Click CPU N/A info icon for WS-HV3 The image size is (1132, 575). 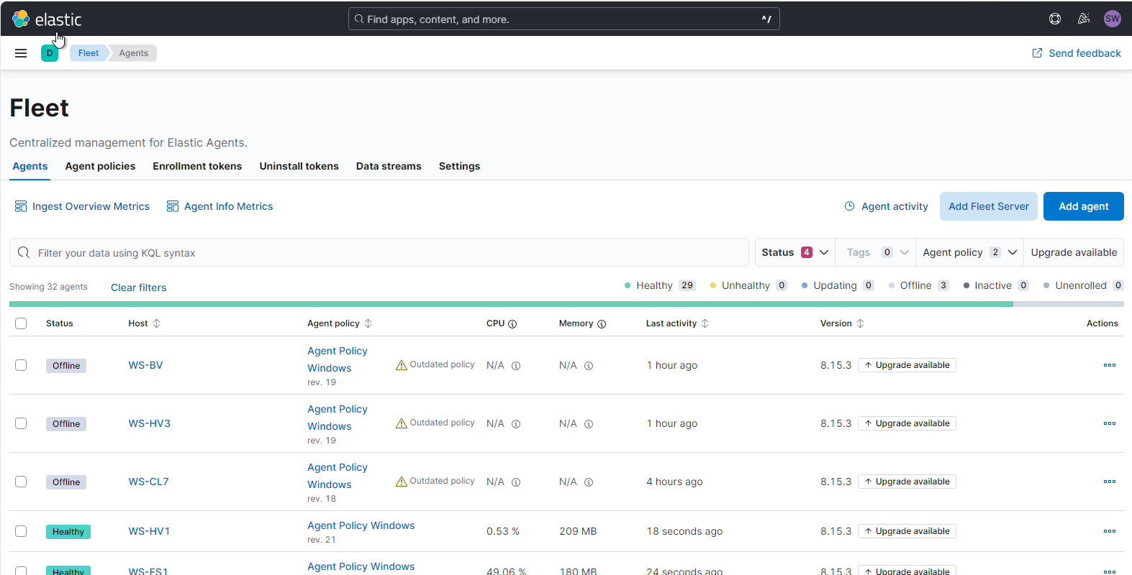(x=516, y=424)
